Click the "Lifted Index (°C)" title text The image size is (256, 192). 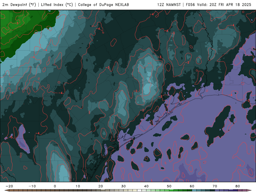click(57, 5)
